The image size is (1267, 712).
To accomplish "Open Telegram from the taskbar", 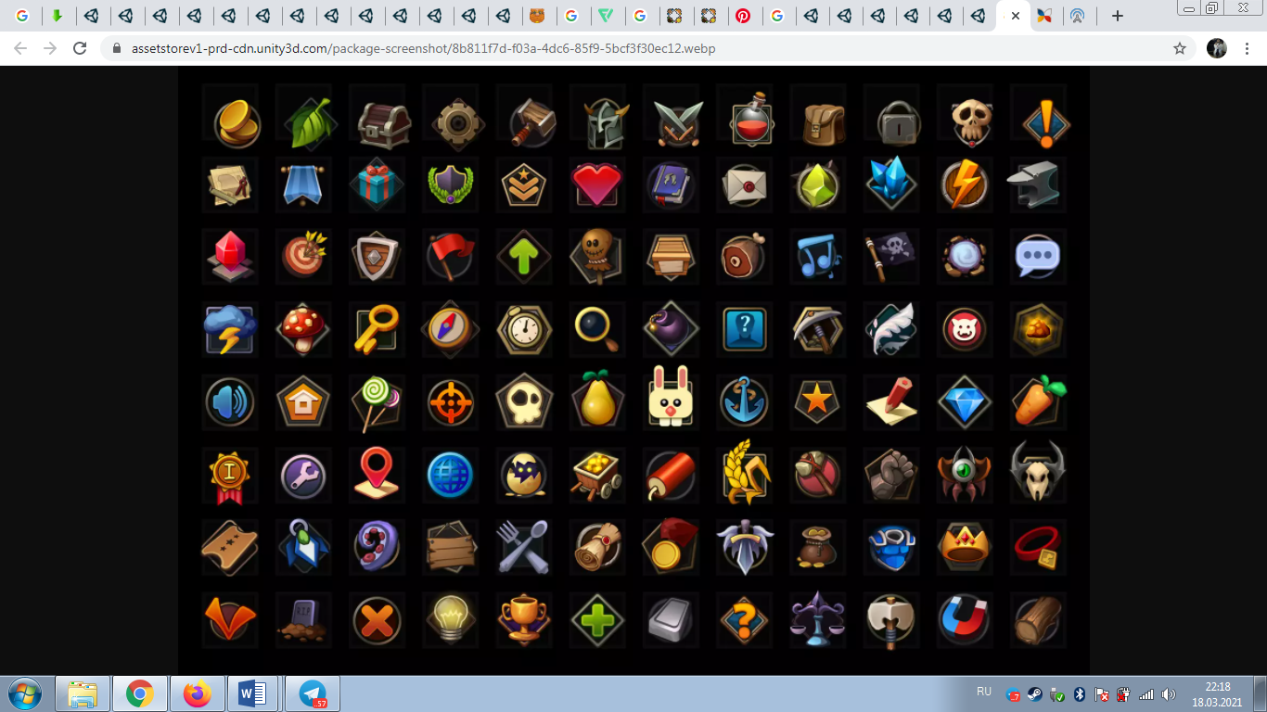I will [313, 693].
